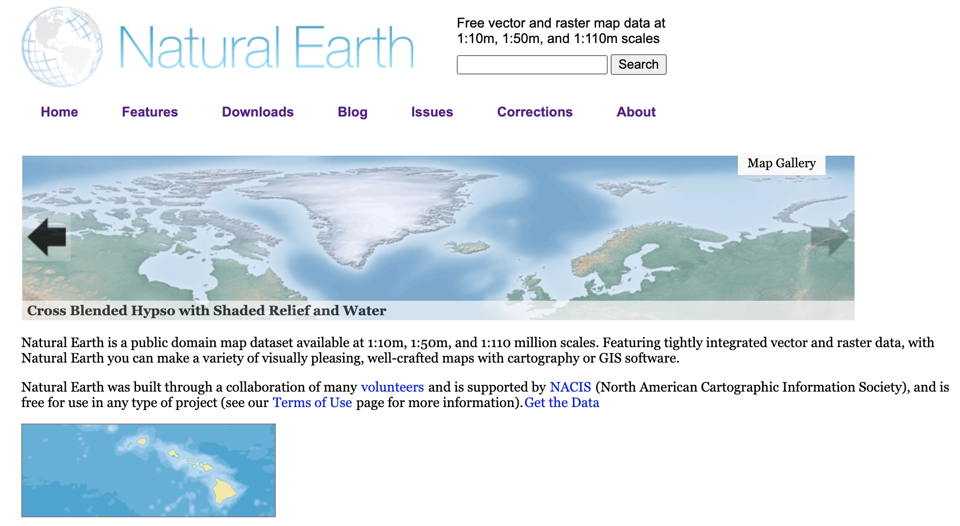Open the Downloads section
This screenshot has height=526, width=960.
click(x=258, y=112)
